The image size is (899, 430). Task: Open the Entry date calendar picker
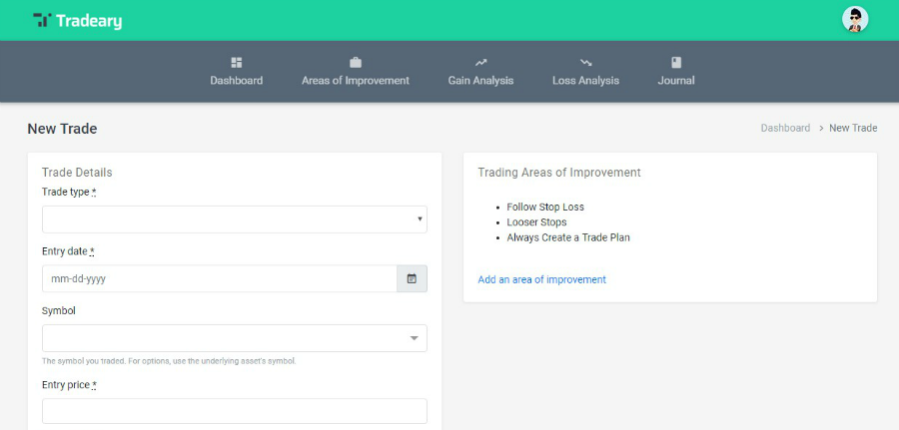click(412, 278)
